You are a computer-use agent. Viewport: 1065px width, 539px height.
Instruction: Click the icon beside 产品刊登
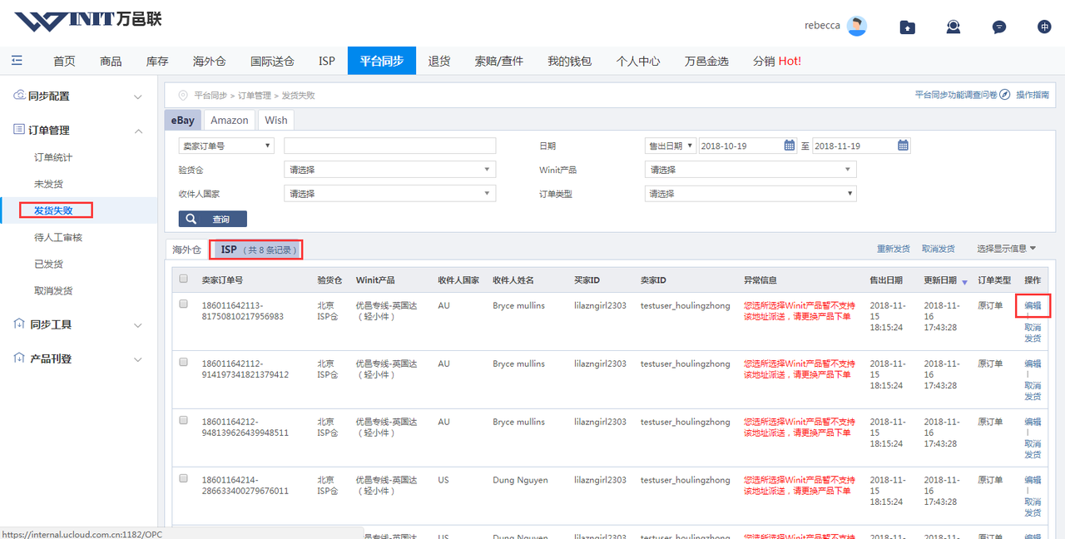point(19,359)
